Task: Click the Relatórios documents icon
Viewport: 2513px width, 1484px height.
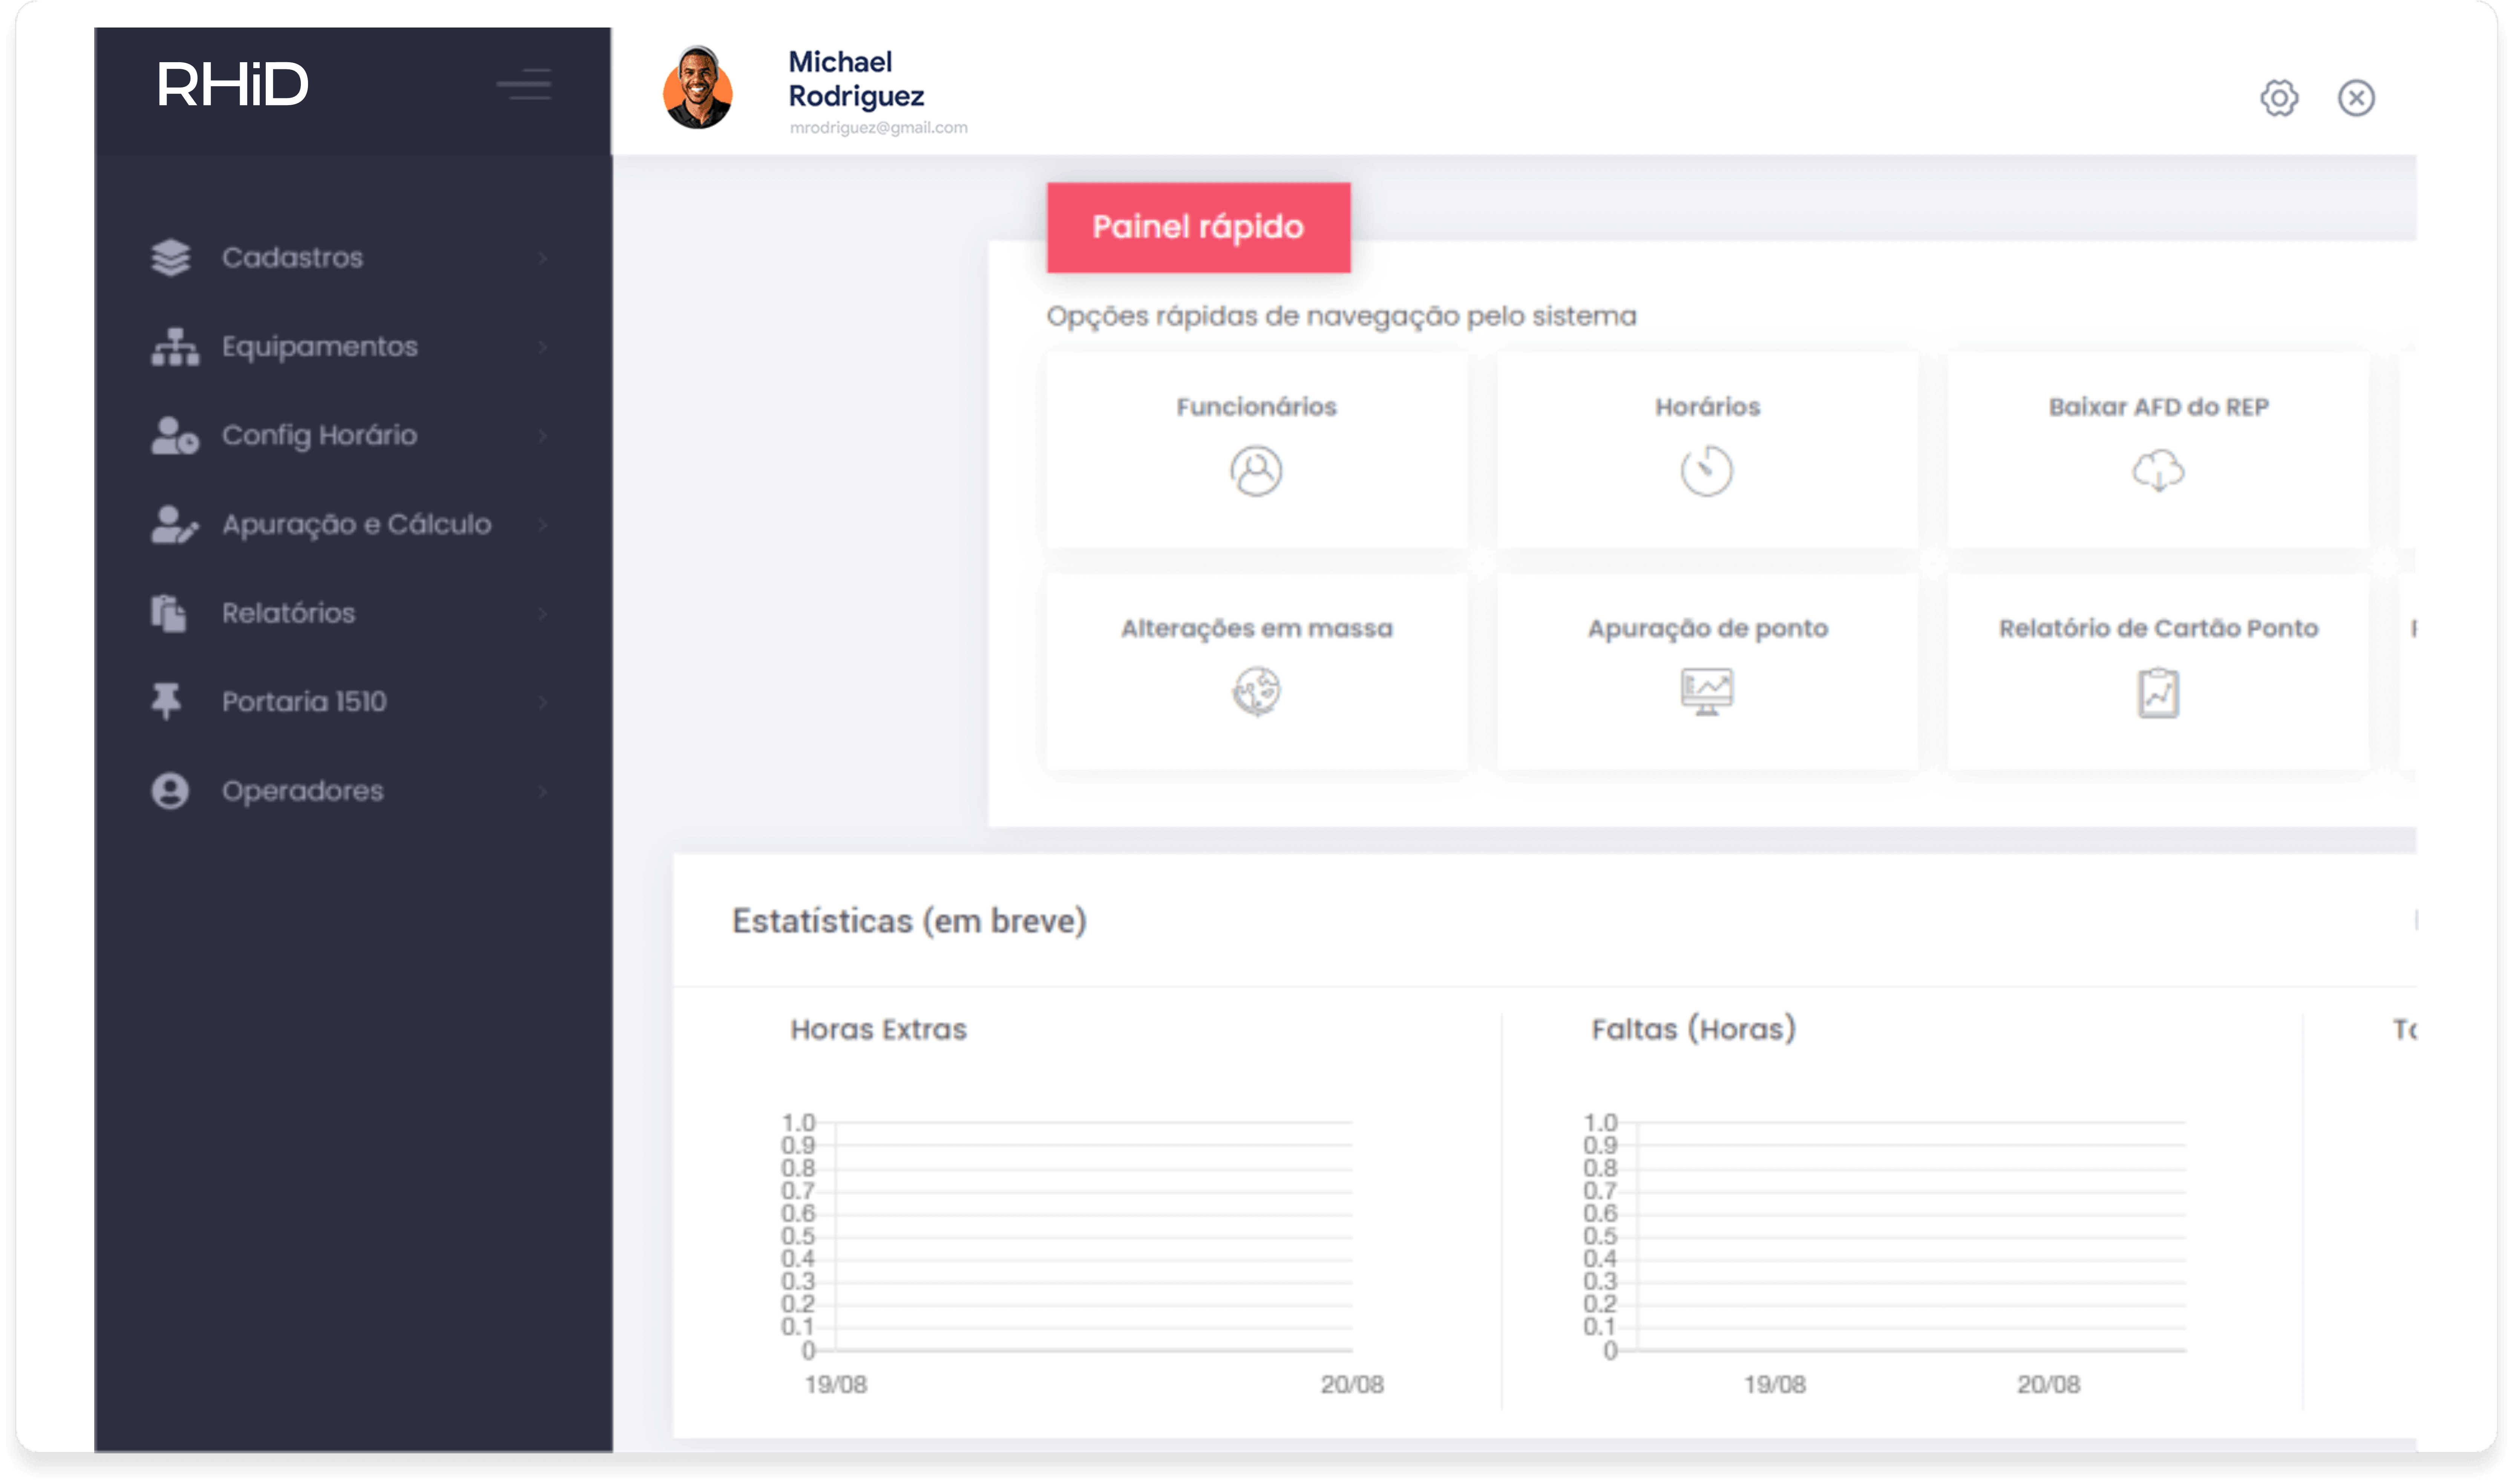Action: [169, 613]
